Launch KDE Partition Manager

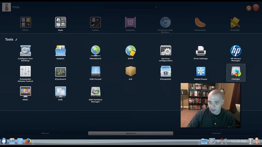(95, 94)
